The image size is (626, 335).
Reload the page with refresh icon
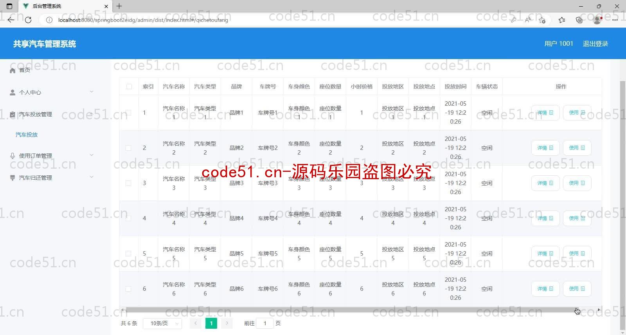point(28,20)
